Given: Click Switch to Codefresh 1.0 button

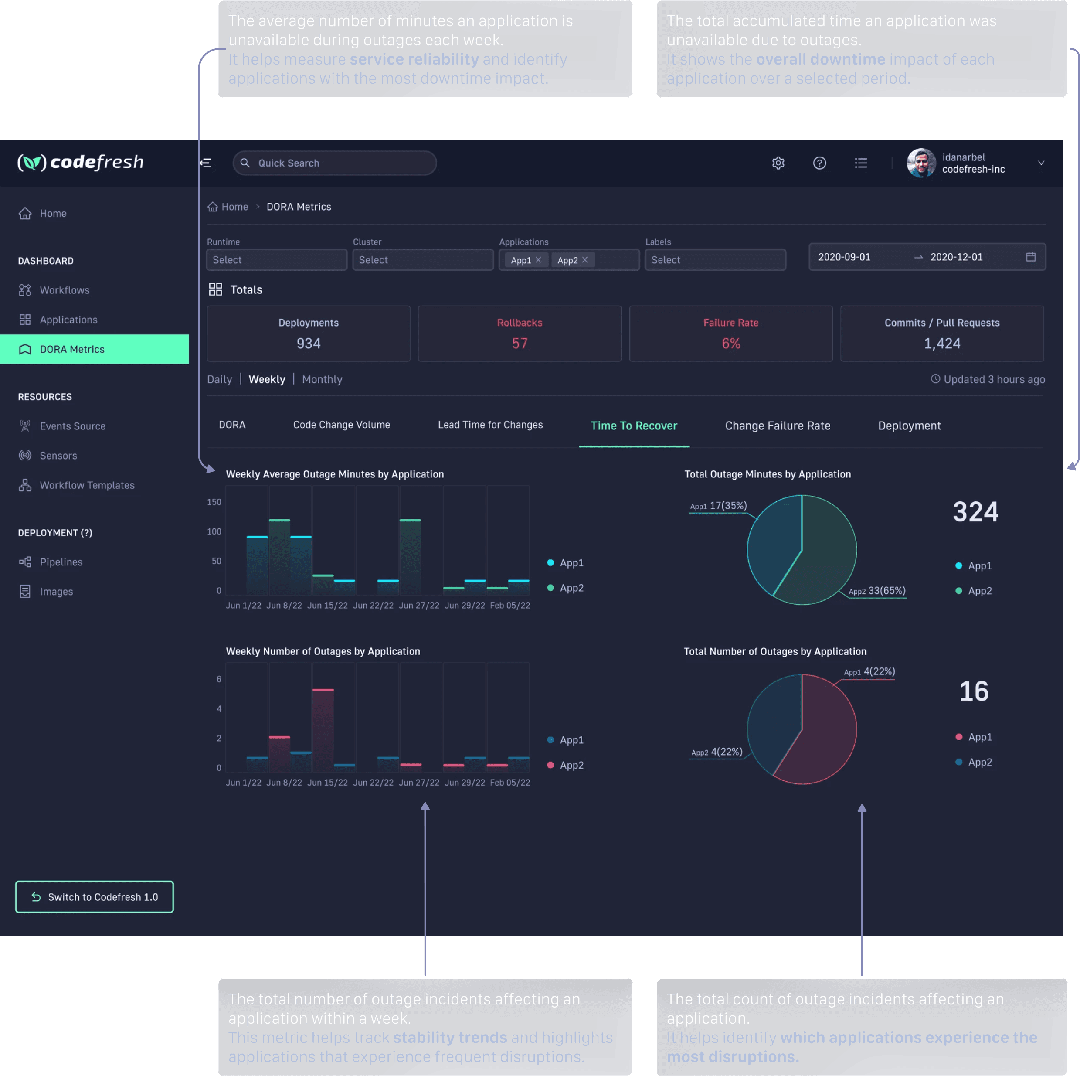Looking at the screenshot, I should tap(95, 896).
